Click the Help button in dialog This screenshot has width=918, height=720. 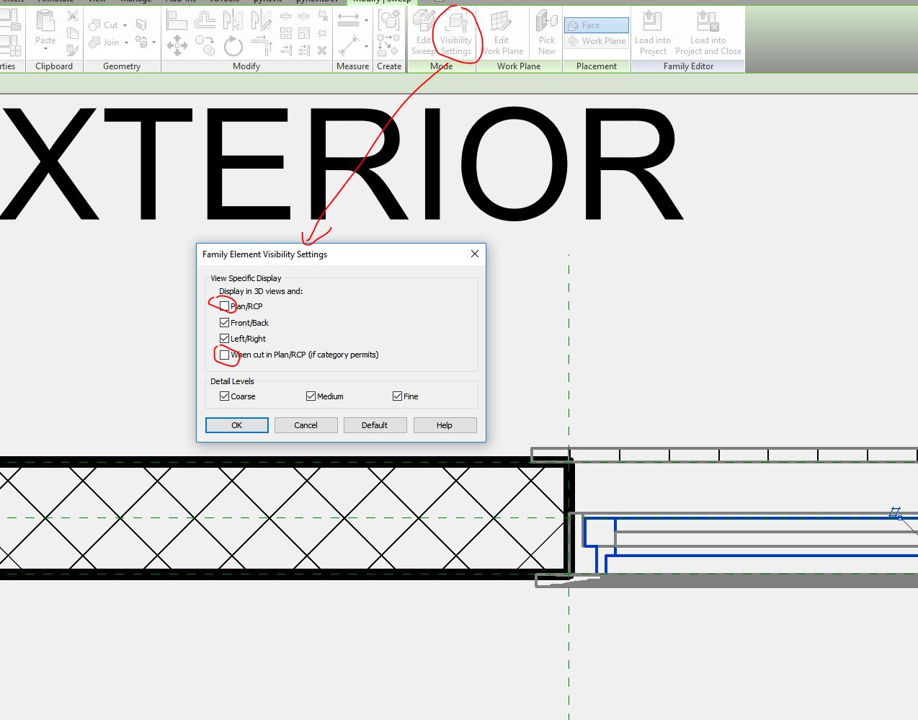point(445,425)
